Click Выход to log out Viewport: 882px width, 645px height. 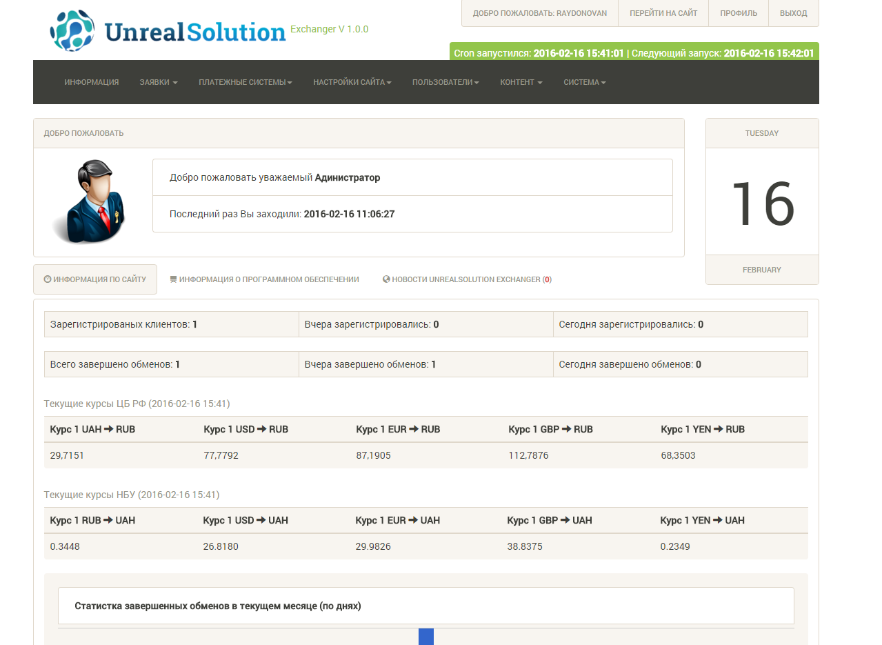[x=793, y=13]
